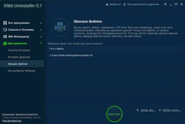Click the round Уничтож. button
The image size is (185, 124).
point(114,114)
